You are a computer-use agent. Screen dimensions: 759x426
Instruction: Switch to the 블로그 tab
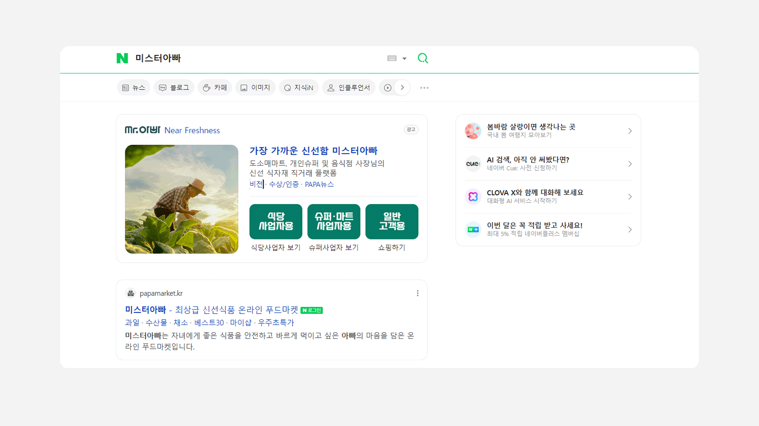174,88
